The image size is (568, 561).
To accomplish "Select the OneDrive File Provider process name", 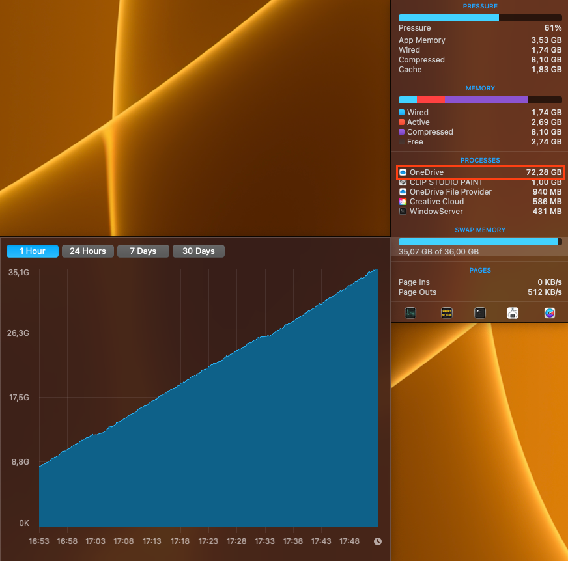I will (x=451, y=192).
